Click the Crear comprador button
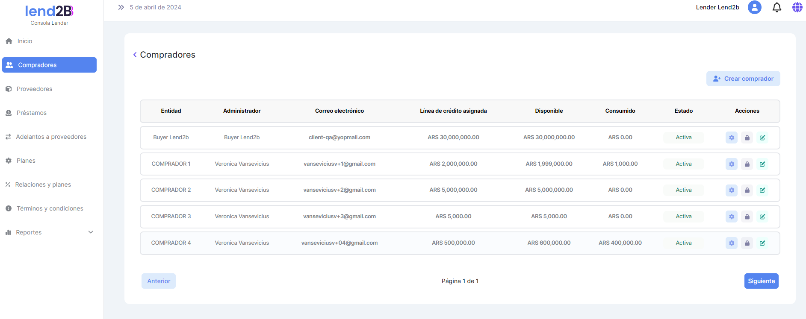806x319 pixels. [743, 79]
